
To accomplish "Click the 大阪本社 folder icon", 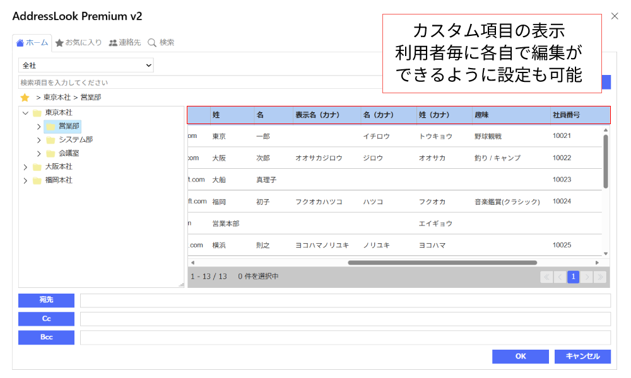I will coord(37,167).
